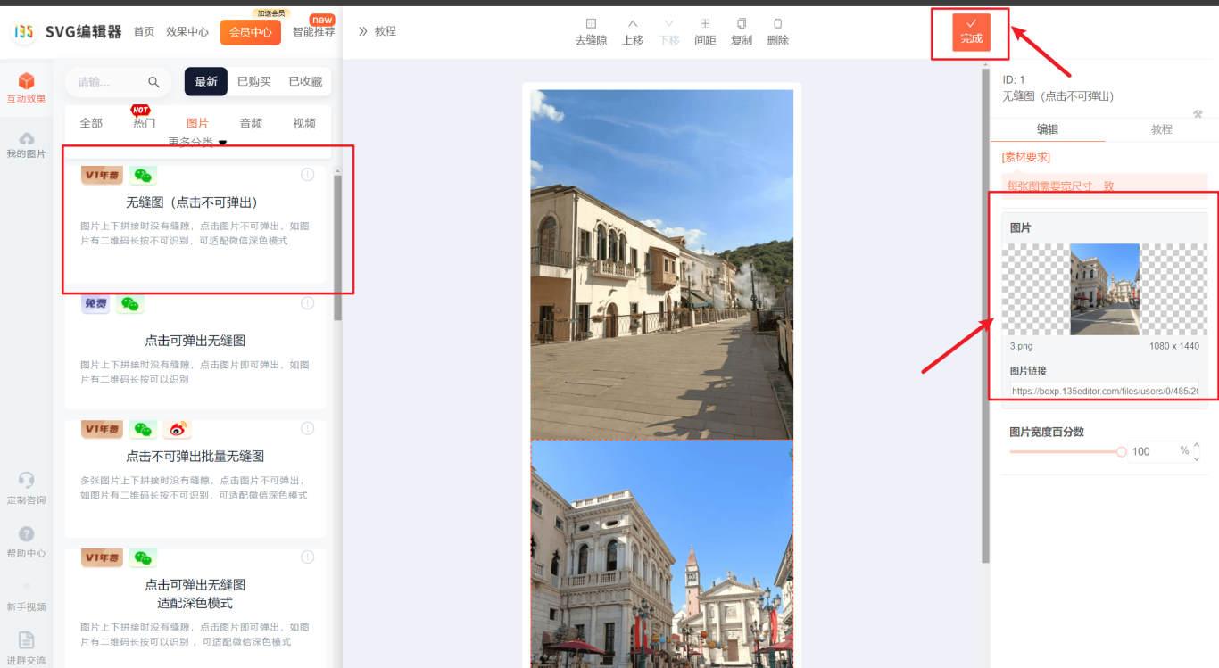The width and height of the screenshot is (1219, 668).
Task: Switch to the 已购买 tab
Action: click(x=254, y=81)
